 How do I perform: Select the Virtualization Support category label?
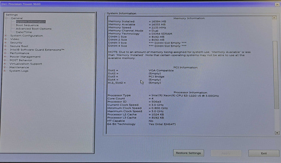[x=26, y=64]
